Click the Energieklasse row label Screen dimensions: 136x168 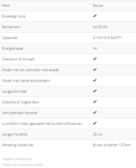point(12,48)
